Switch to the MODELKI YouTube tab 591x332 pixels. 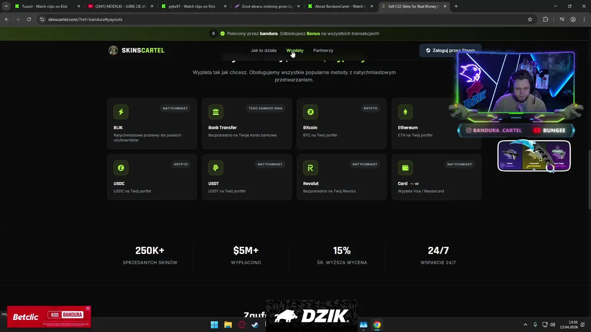tap(121, 6)
